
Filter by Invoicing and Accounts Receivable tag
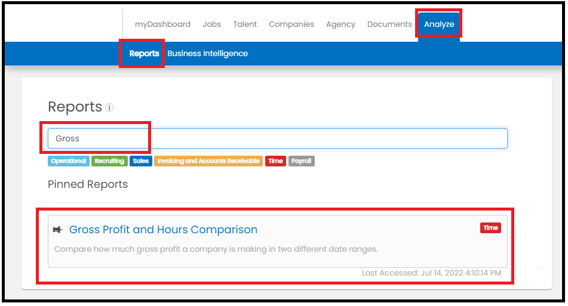pyautogui.click(x=208, y=161)
